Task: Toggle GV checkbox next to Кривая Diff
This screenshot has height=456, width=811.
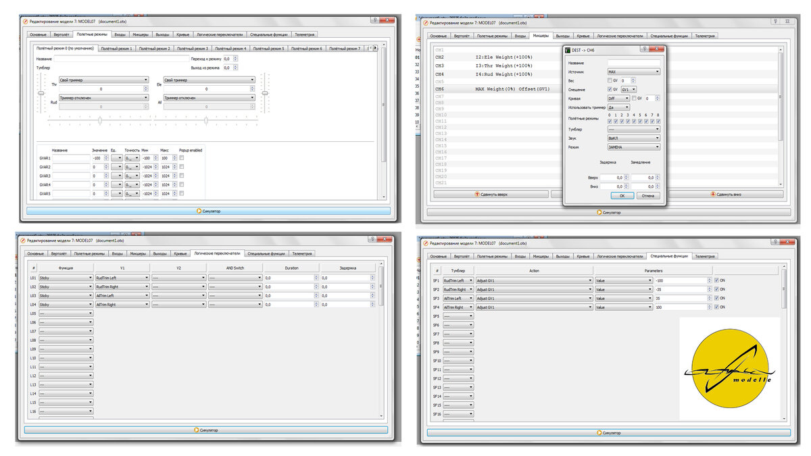Action: click(x=633, y=98)
